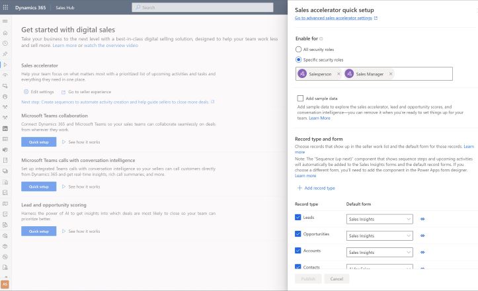Go to Home in the sidebar
478x291 pixels.
(x=5, y=33)
